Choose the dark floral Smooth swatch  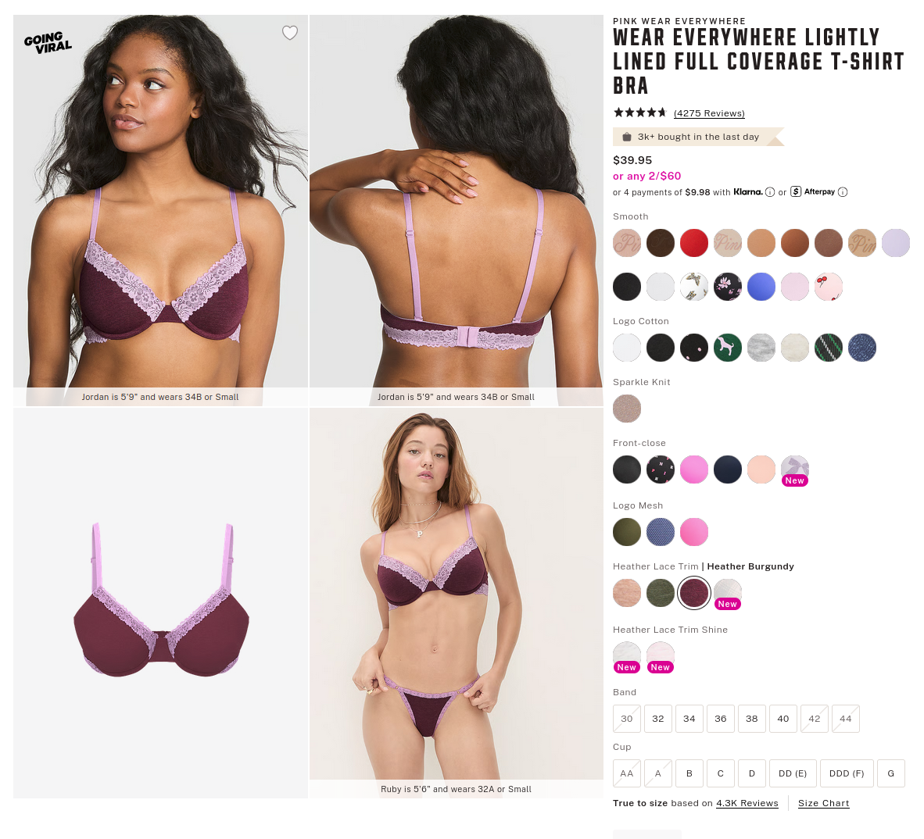click(728, 287)
